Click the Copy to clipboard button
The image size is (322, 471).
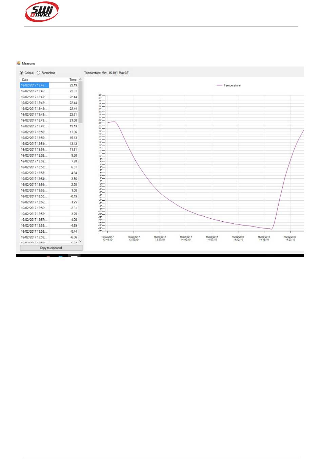(51, 248)
